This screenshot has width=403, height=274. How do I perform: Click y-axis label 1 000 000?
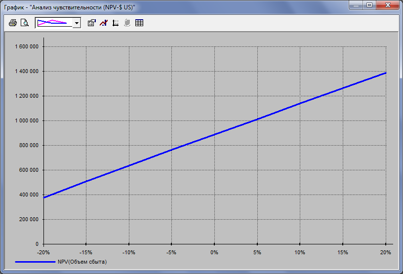point(27,120)
